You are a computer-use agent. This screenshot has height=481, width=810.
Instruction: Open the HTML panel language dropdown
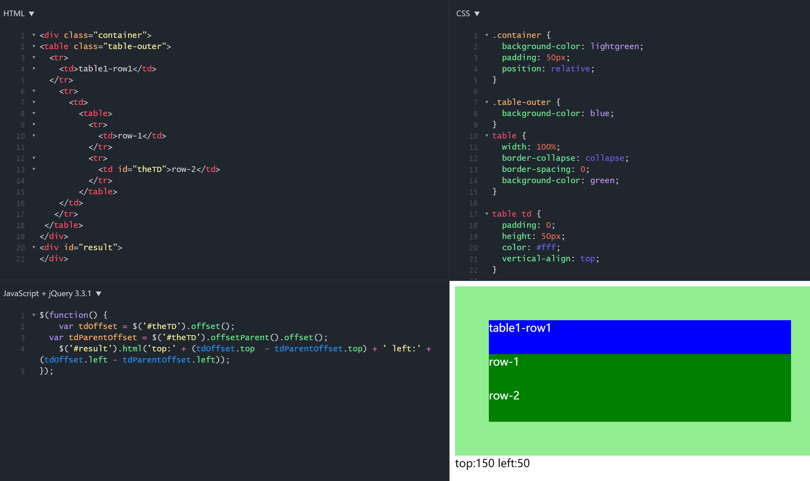pyautogui.click(x=19, y=14)
